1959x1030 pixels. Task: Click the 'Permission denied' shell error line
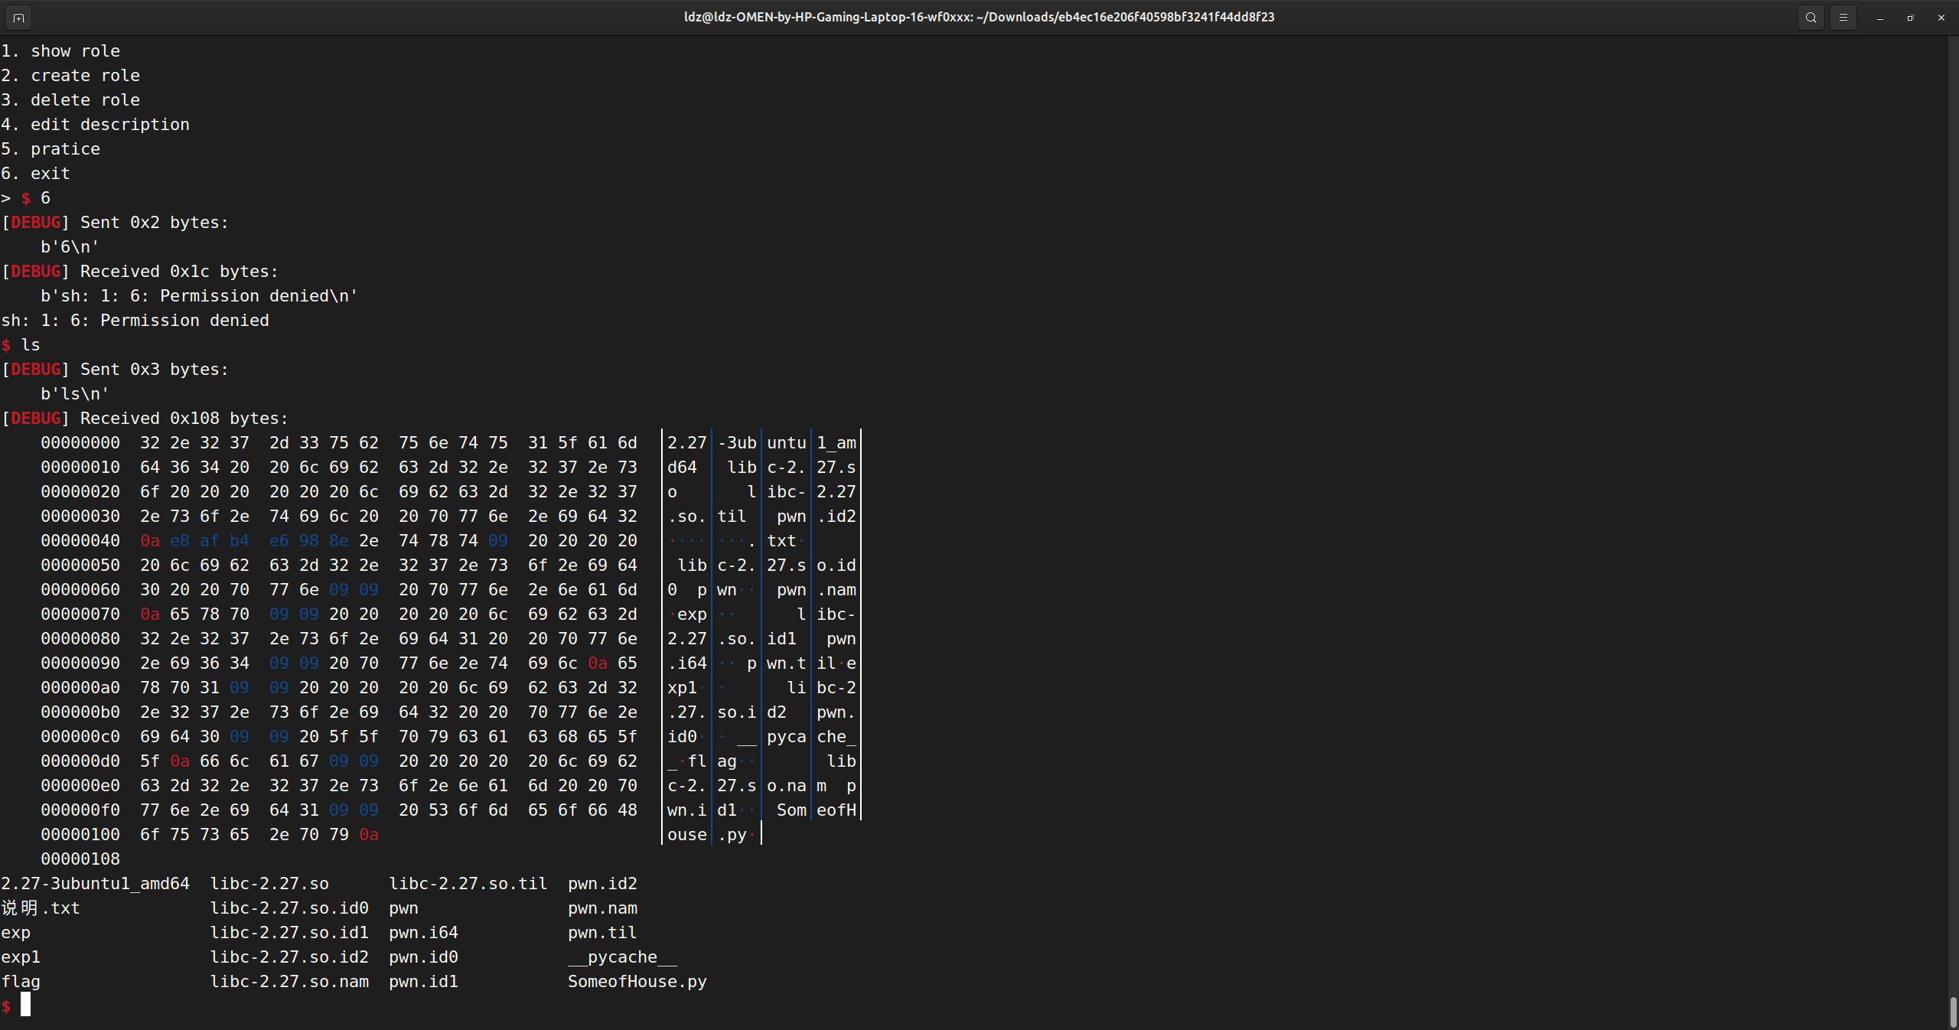tap(135, 320)
